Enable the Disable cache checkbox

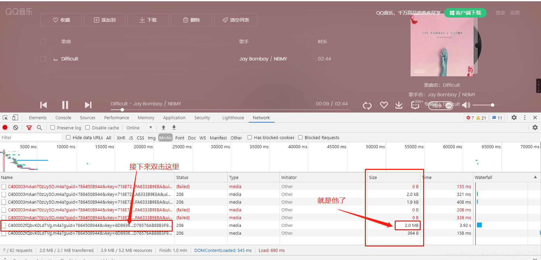click(88, 128)
